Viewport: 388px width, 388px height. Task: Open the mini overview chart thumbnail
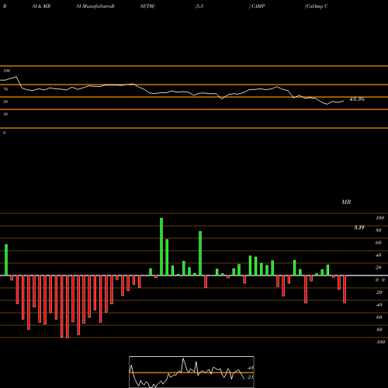pos(192,372)
